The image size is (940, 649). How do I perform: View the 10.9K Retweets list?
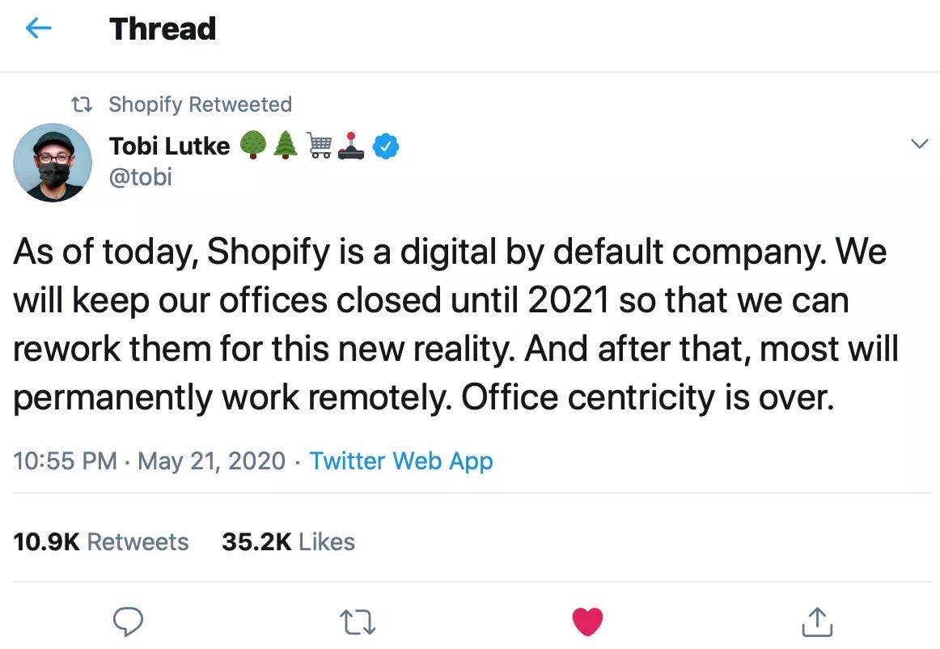(x=101, y=541)
